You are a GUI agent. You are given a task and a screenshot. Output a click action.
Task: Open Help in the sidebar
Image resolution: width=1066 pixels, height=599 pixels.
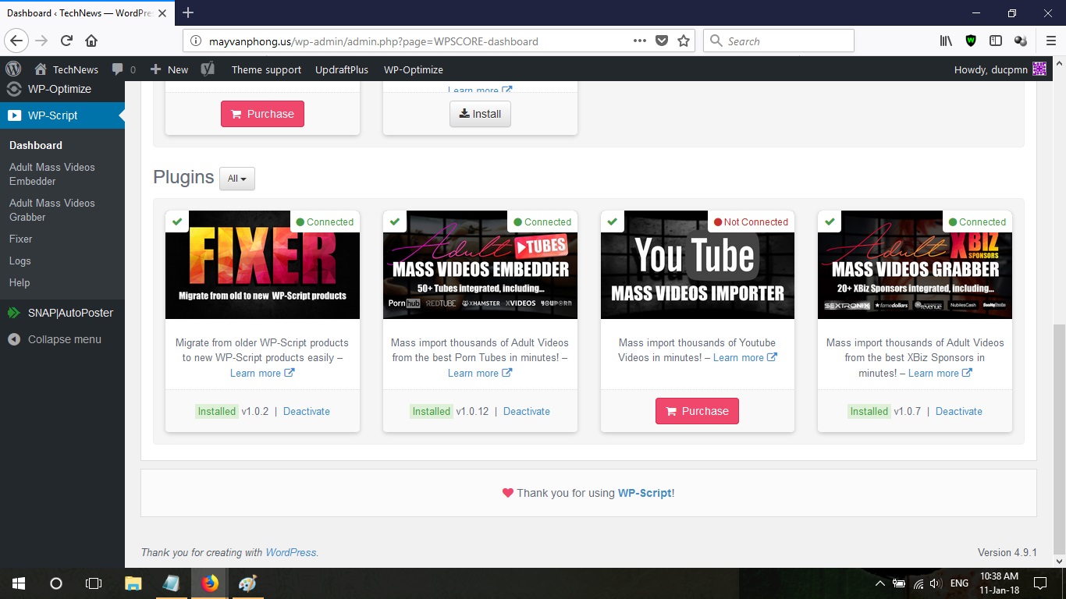[x=20, y=282]
